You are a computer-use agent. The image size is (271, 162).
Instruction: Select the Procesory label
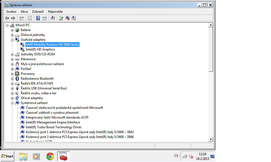point(28,73)
